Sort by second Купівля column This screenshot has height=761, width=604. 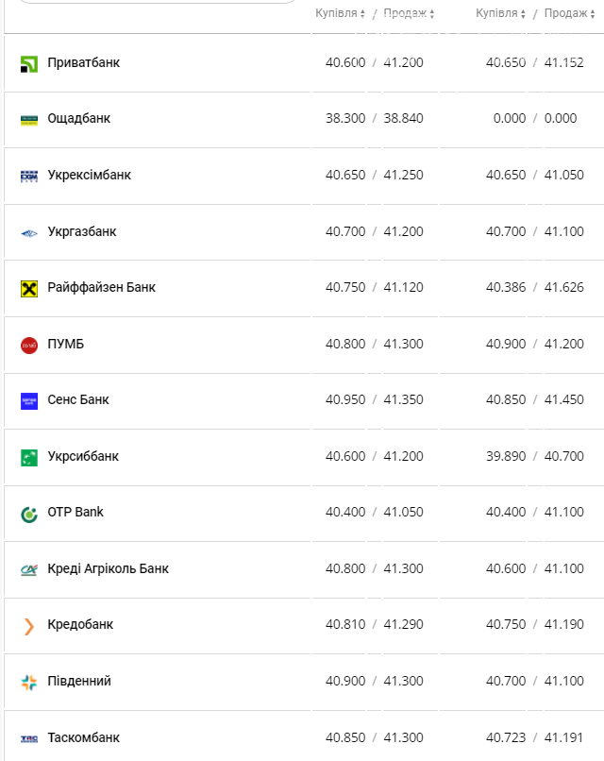point(500,13)
